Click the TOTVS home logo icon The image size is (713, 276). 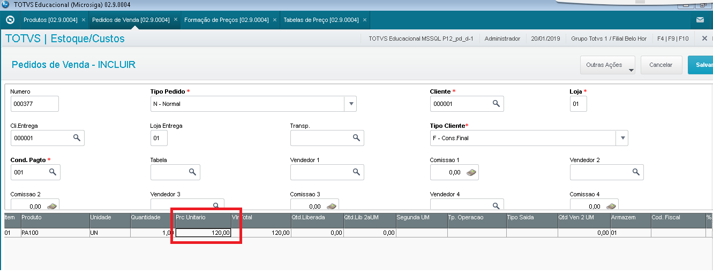click(10, 20)
